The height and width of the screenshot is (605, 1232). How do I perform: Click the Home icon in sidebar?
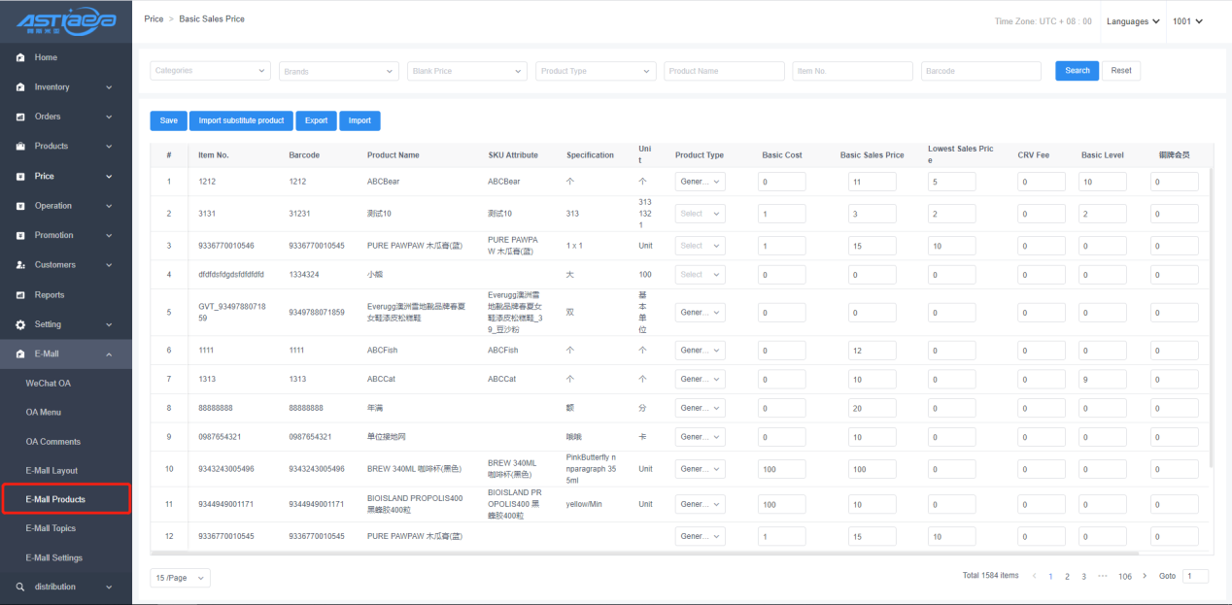coord(20,58)
